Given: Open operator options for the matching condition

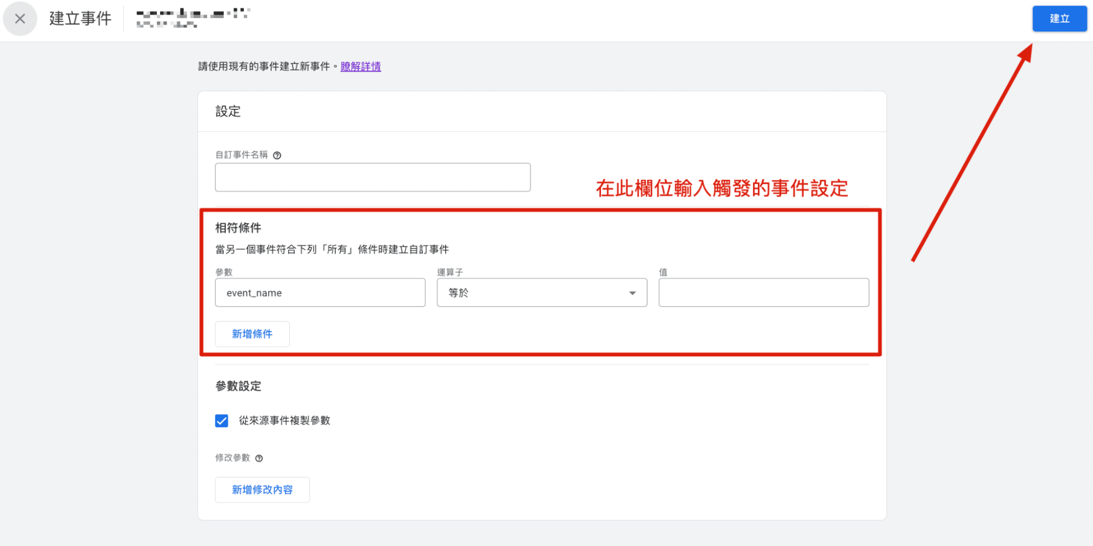Looking at the screenshot, I should coord(541,292).
